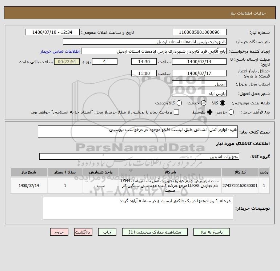Click the بازگشت back button
Screen dimensions: 280x271
[83, 232]
